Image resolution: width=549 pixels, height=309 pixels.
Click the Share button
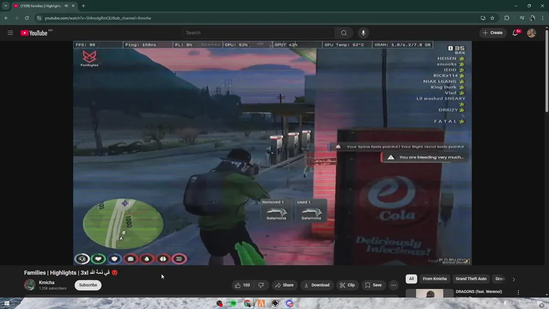click(284, 285)
